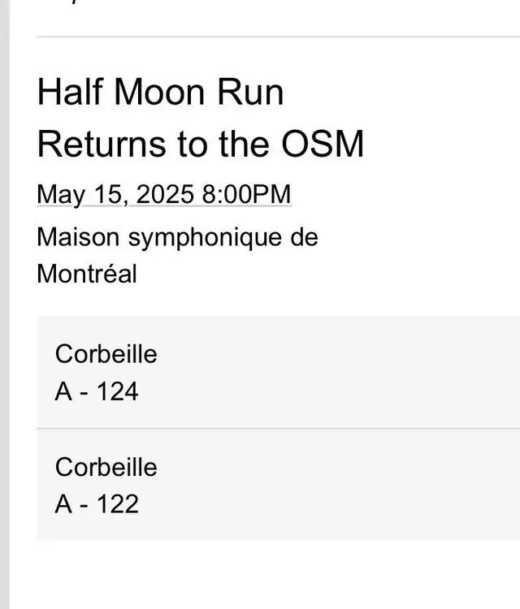Click the horizontal rule above the event title
Screen dimensions: 520x609
[278, 37]
